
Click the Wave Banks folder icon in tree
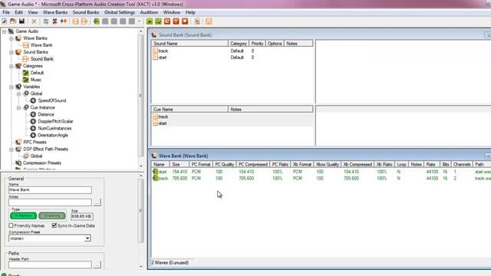pyautogui.click(x=18, y=38)
